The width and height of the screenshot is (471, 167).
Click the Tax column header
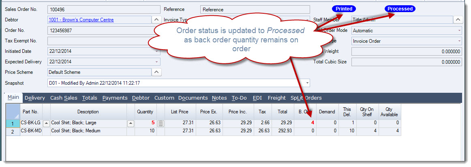point(263,112)
